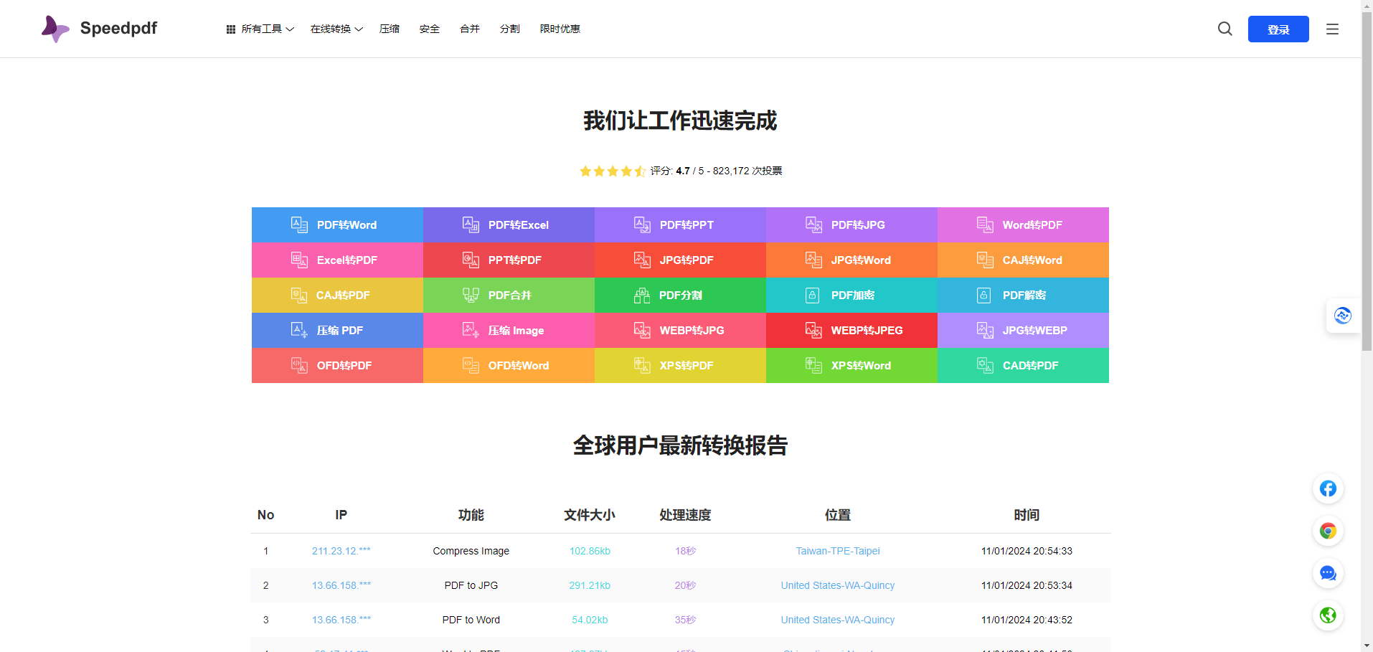The height and width of the screenshot is (652, 1373).
Task: Click the floating blue widget icon on right edge
Action: (x=1342, y=316)
